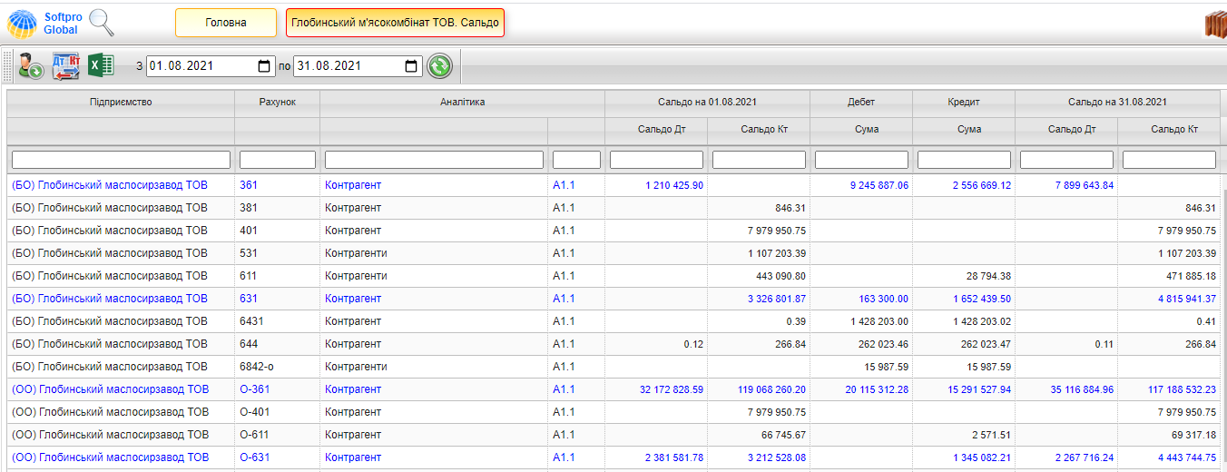
Task: Click closing balance 4 815 941.37
Action: 1187,299
